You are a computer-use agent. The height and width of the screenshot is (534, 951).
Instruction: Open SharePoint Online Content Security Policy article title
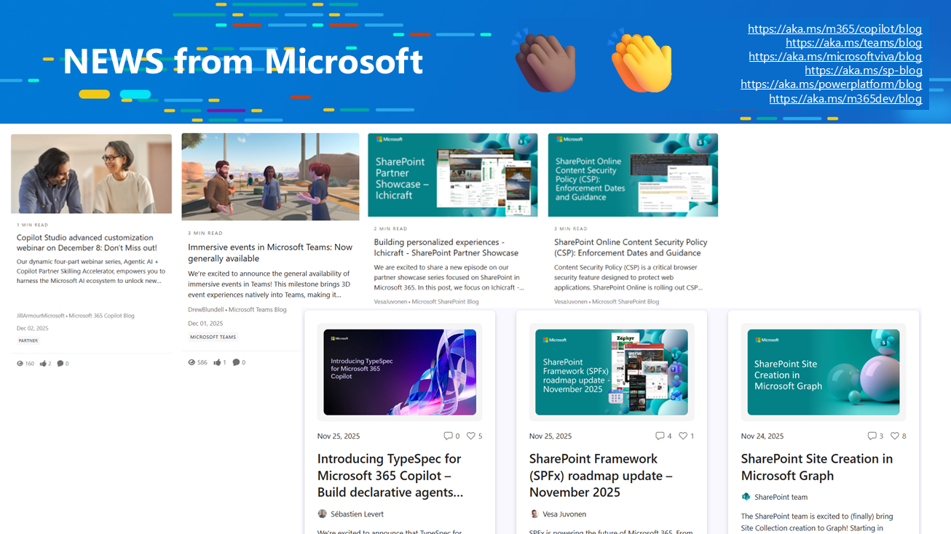[x=631, y=247]
